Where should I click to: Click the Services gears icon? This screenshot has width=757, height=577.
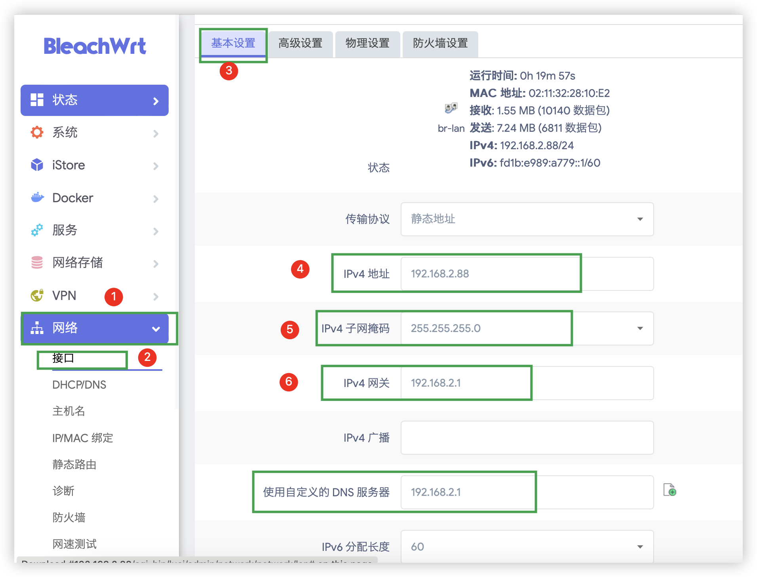coord(37,230)
